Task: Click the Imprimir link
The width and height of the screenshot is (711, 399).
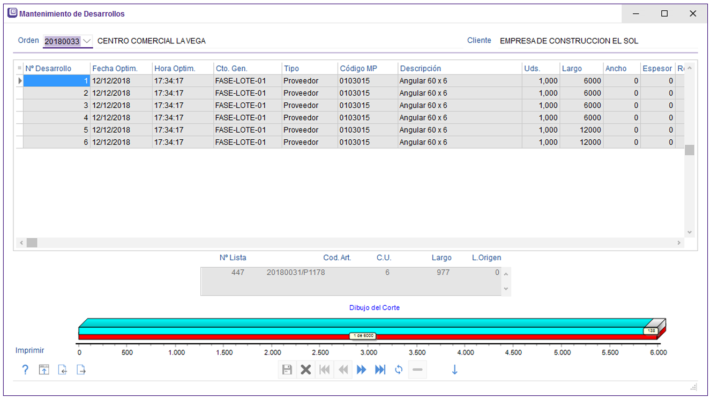Action: (x=29, y=350)
